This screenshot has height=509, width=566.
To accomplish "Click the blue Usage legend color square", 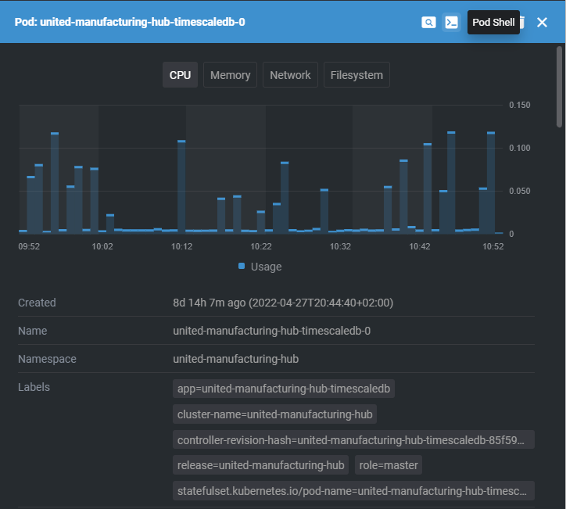I will [242, 267].
